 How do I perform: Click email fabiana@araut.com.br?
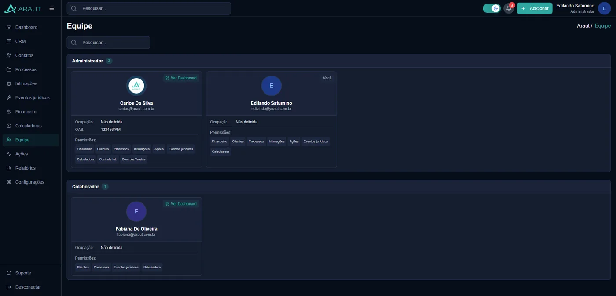point(136,235)
